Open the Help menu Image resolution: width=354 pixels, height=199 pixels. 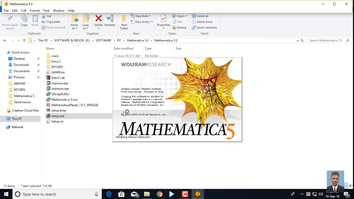coord(71,11)
